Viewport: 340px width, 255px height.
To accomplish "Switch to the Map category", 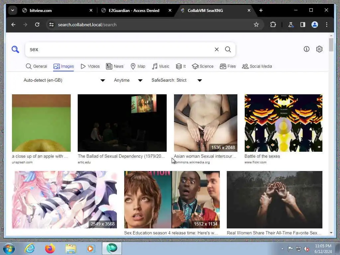I will (x=138, y=66).
